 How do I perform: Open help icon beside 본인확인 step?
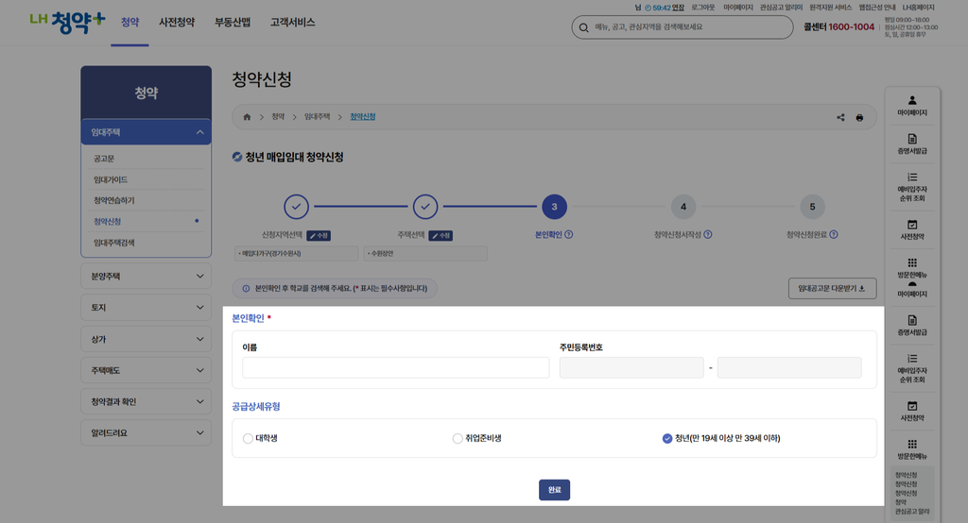568,234
